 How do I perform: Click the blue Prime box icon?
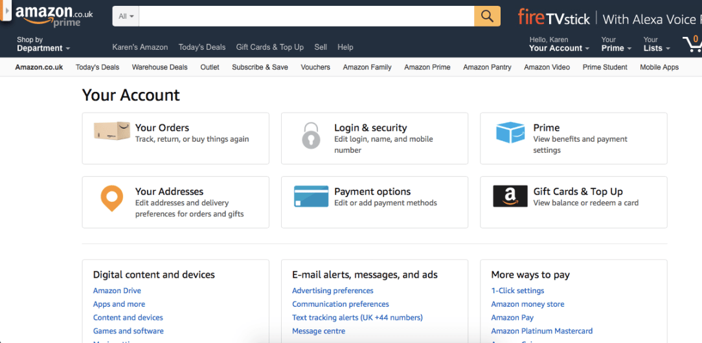(510, 132)
